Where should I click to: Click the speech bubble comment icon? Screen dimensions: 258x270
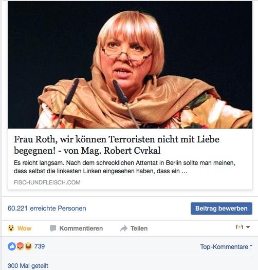53,229
